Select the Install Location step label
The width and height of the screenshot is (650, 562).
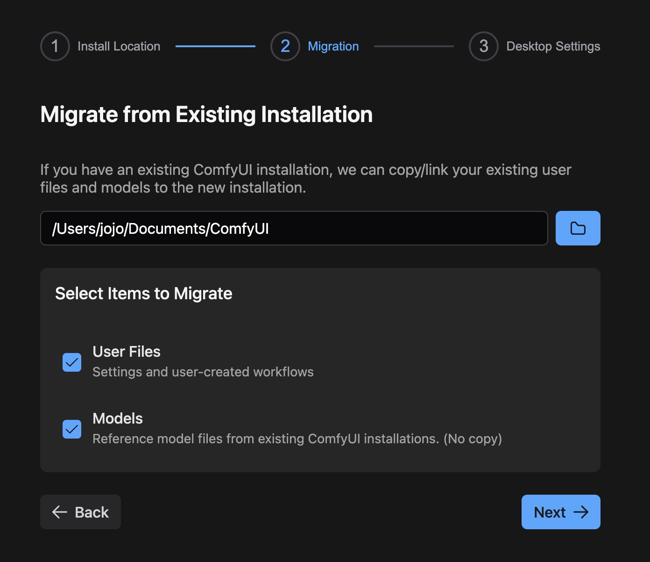tap(119, 46)
